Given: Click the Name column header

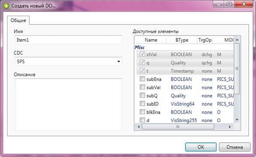Looking at the screenshot, I should pyautogui.click(x=151, y=40).
